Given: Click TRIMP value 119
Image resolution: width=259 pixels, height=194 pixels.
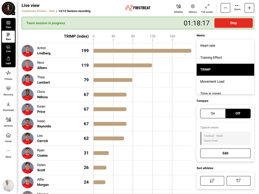Looking at the screenshot, I should tap(85, 65).
